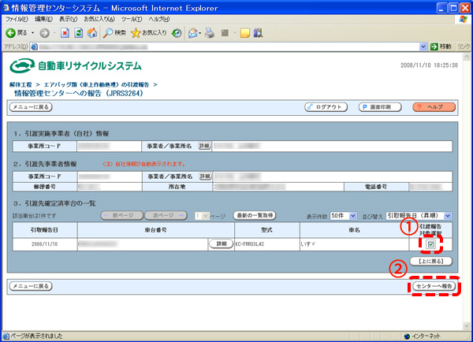Screen dimensions: 473x342
Task: Open the お気に入り(A) menu
Action: [x=99, y=19]
